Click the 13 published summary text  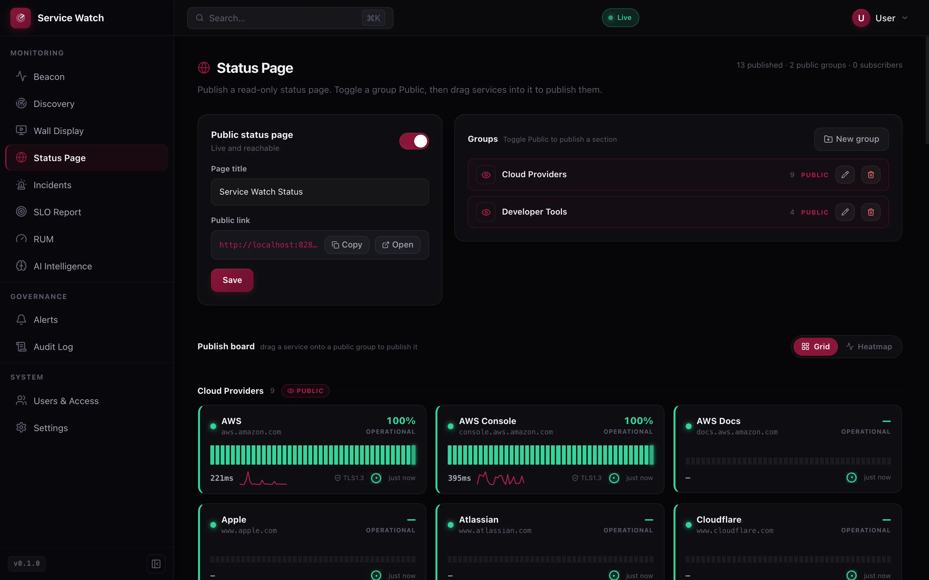point(759,65)
